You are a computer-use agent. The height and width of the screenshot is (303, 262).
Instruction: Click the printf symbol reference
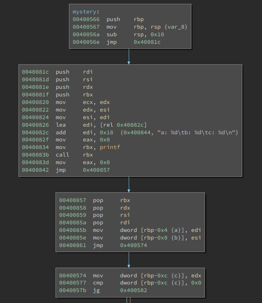click(x=110, y=147)
